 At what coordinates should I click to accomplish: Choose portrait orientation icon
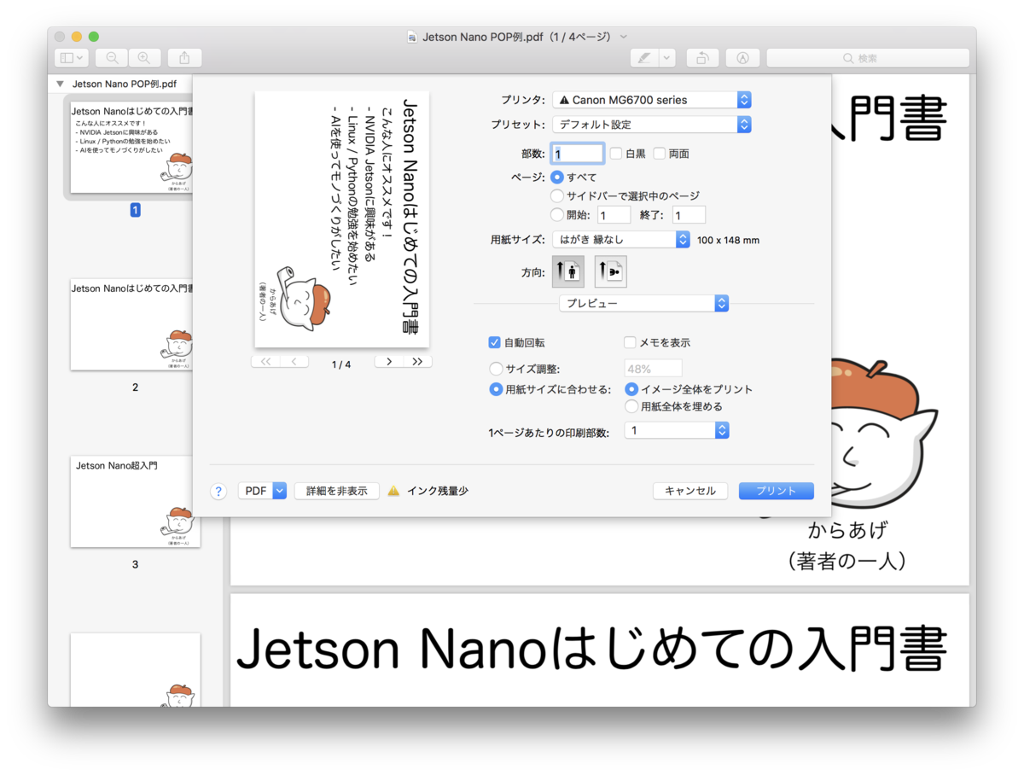[x=568, y=271]
